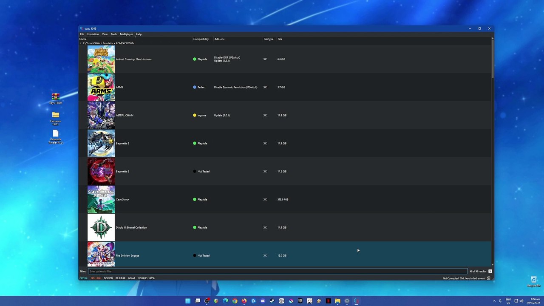
Task: Select the Bayonetta 3 cover thumbnail
Action: point(101,171)
